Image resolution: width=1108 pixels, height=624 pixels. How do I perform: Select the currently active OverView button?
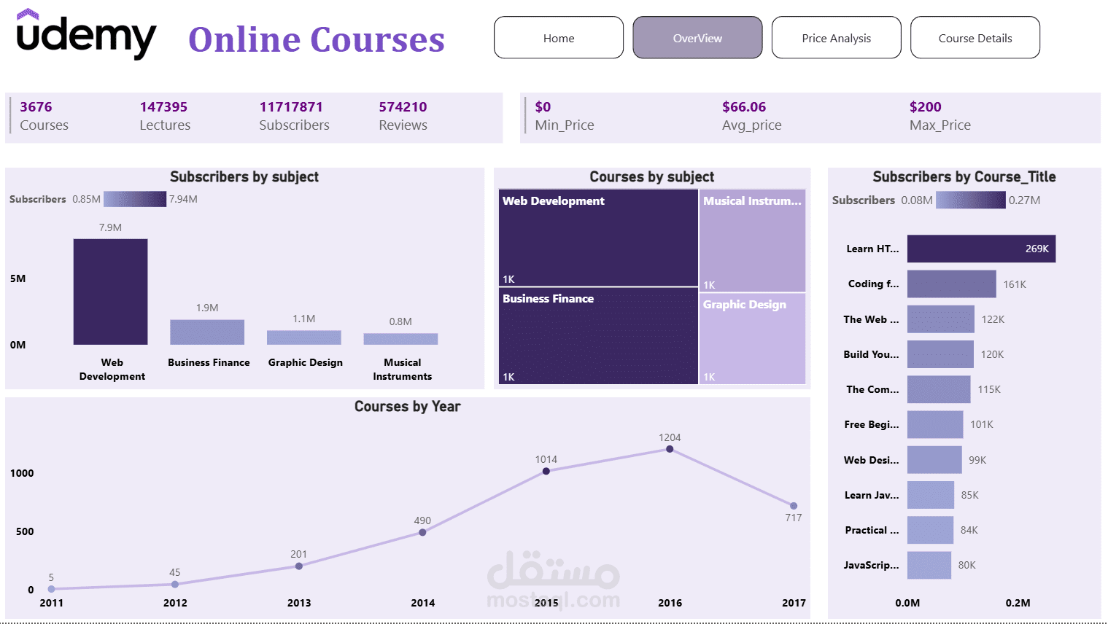697,37
